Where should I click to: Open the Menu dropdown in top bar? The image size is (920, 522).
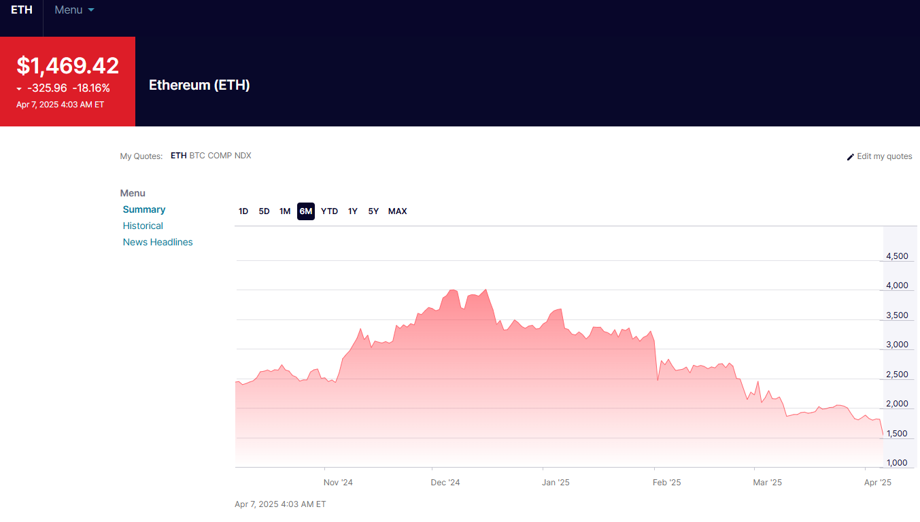[x=74, y=10]
